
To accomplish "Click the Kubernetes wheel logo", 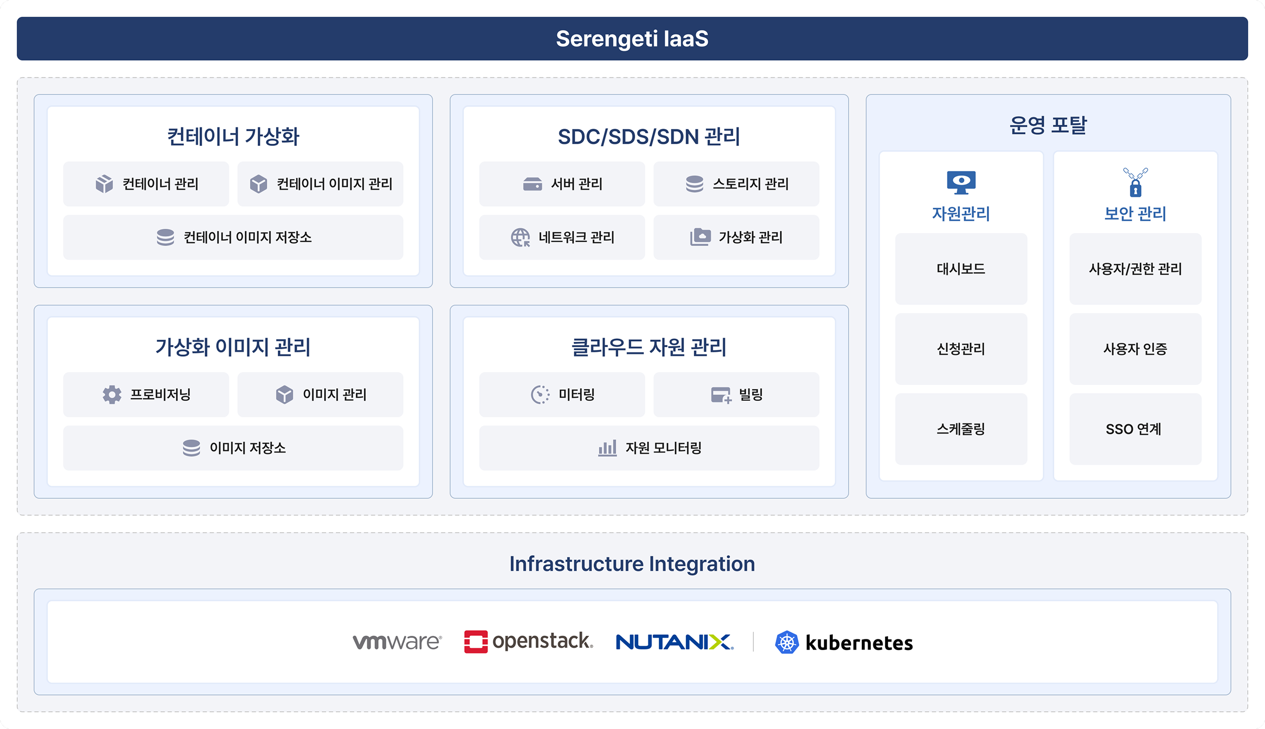I will (787, 643).
